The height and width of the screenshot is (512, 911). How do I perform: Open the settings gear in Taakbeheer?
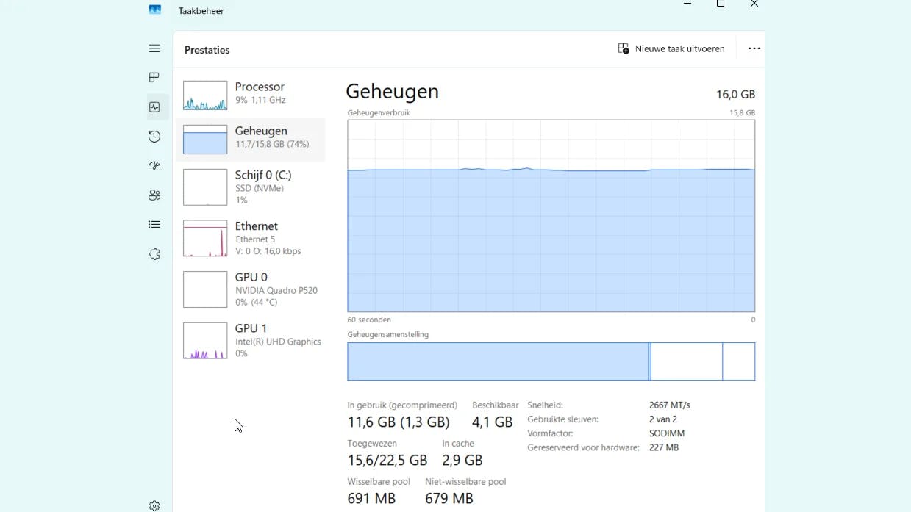[x=154, y=505]
